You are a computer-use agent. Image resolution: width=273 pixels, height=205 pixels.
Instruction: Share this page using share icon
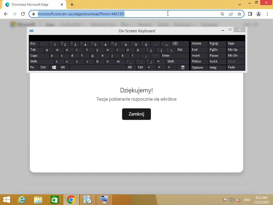pos(231,14)
